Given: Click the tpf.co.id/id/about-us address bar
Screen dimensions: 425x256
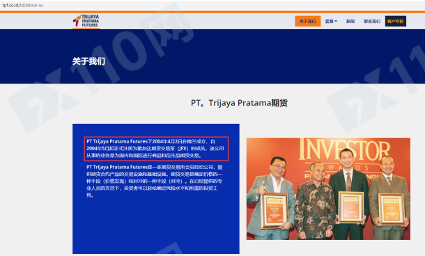Looking at the screenshot, I should point(23,5).
